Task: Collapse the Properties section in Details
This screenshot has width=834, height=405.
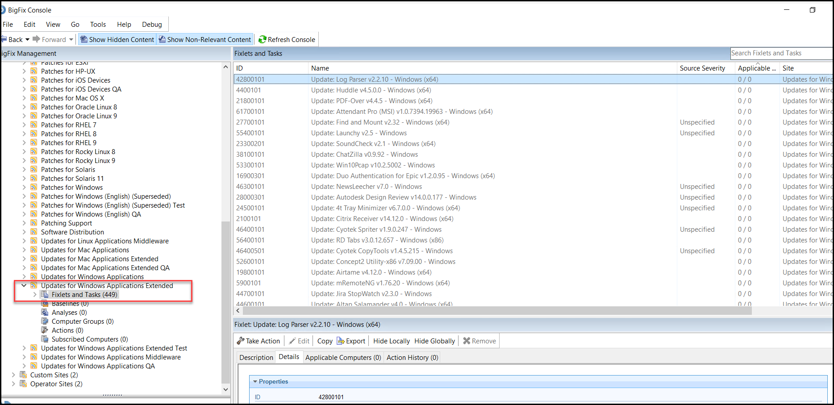Action: click(x=255, y=381)
